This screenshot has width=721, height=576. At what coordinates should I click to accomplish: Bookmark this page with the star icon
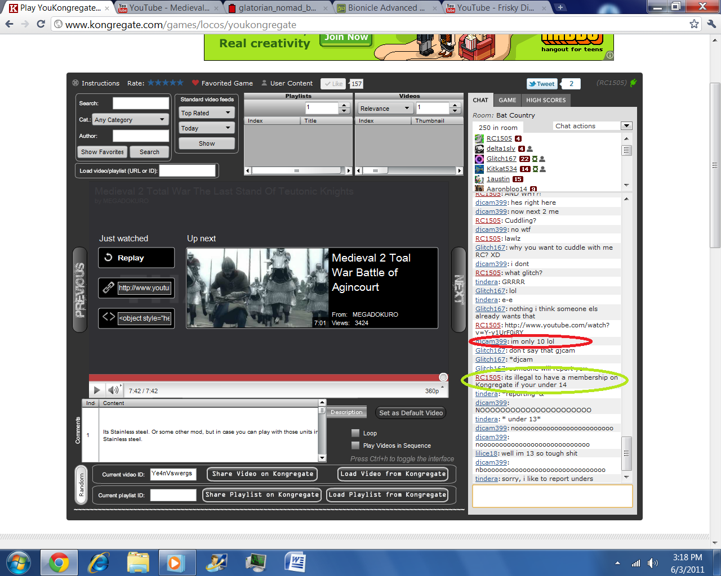pyautogui.click(x=695, y=24)
